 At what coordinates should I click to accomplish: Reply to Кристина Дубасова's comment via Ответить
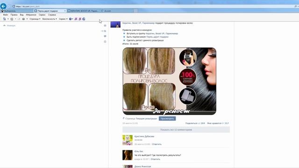(157, 144)
